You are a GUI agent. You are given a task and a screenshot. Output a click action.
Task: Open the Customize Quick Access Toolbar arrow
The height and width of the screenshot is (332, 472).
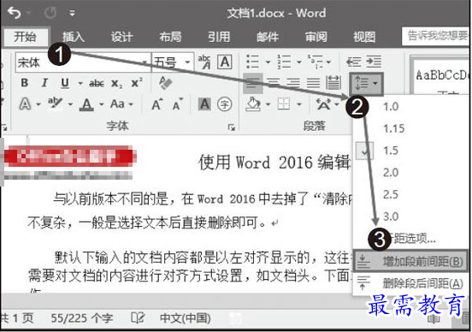pos(72,13)
